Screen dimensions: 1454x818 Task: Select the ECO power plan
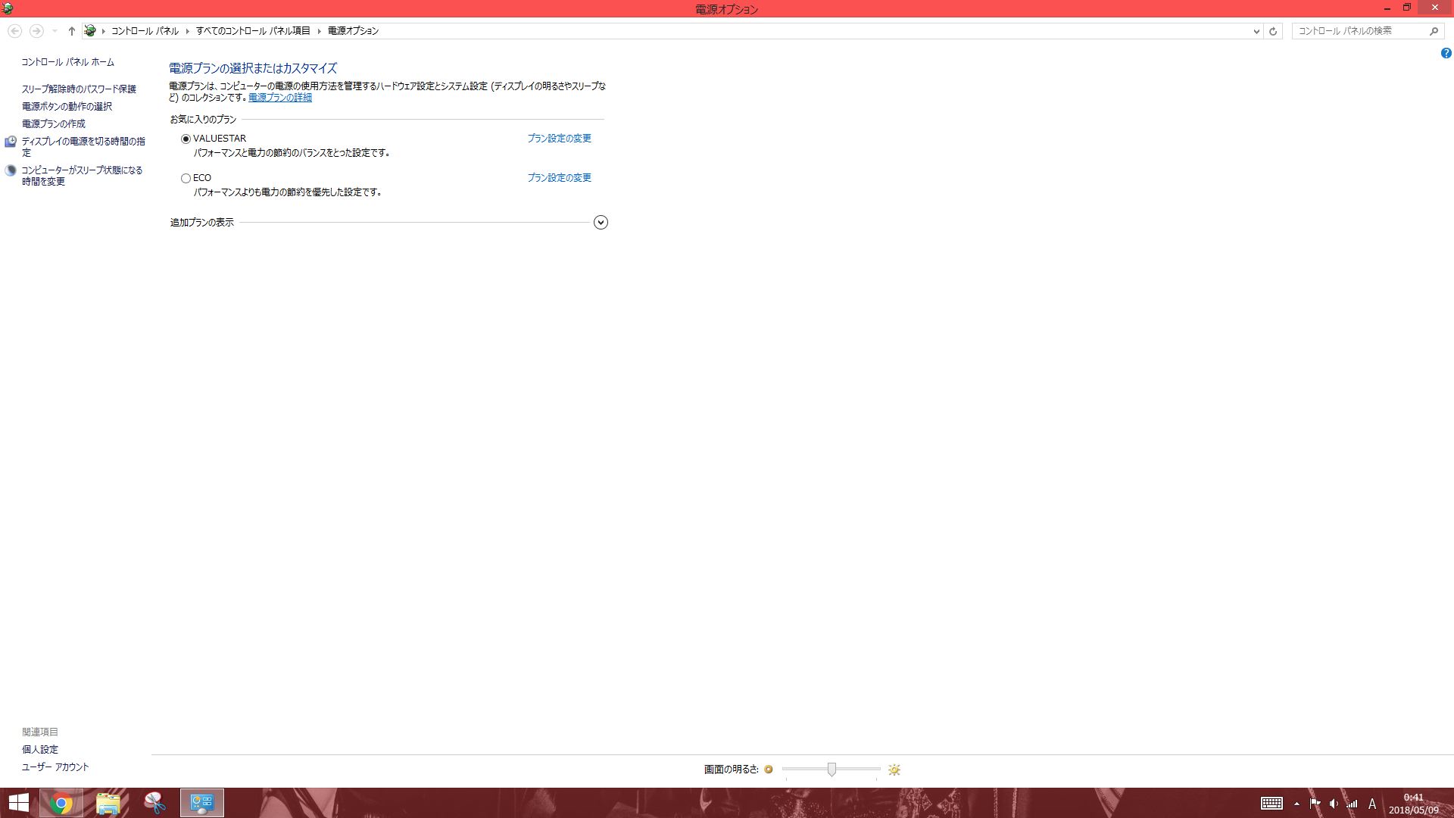tap(186, 178)
